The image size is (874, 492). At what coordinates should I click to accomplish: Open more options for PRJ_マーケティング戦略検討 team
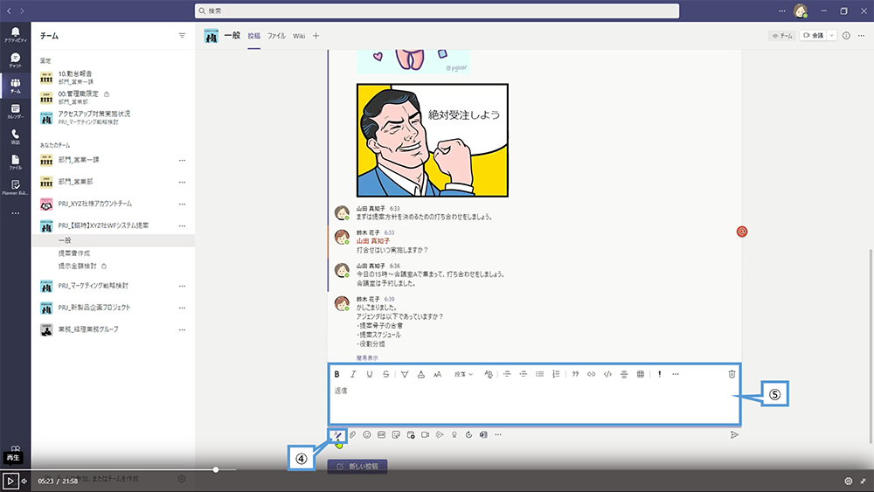point(182,286)
